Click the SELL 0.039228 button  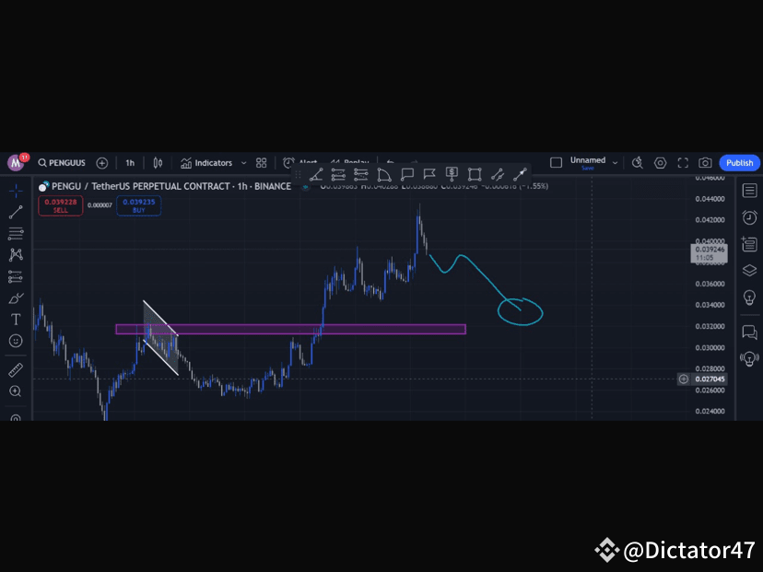60,205
